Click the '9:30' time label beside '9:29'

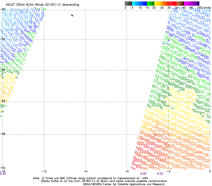(143, 174)
